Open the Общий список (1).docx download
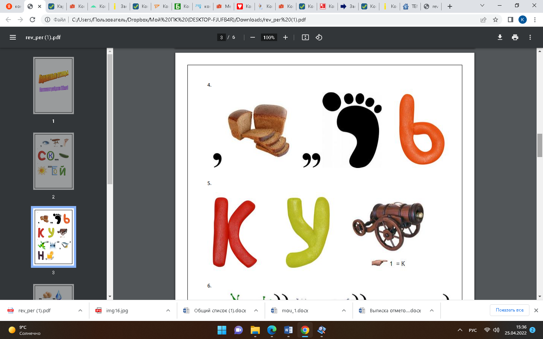Viewport: 543px width, 339px height. pyautogui.click(x=219, y=310)
